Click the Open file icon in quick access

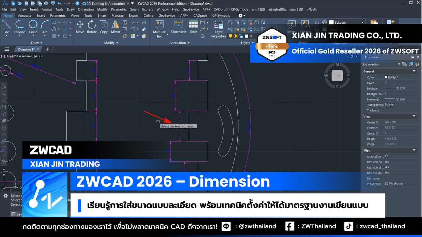(x=20, y=3)
